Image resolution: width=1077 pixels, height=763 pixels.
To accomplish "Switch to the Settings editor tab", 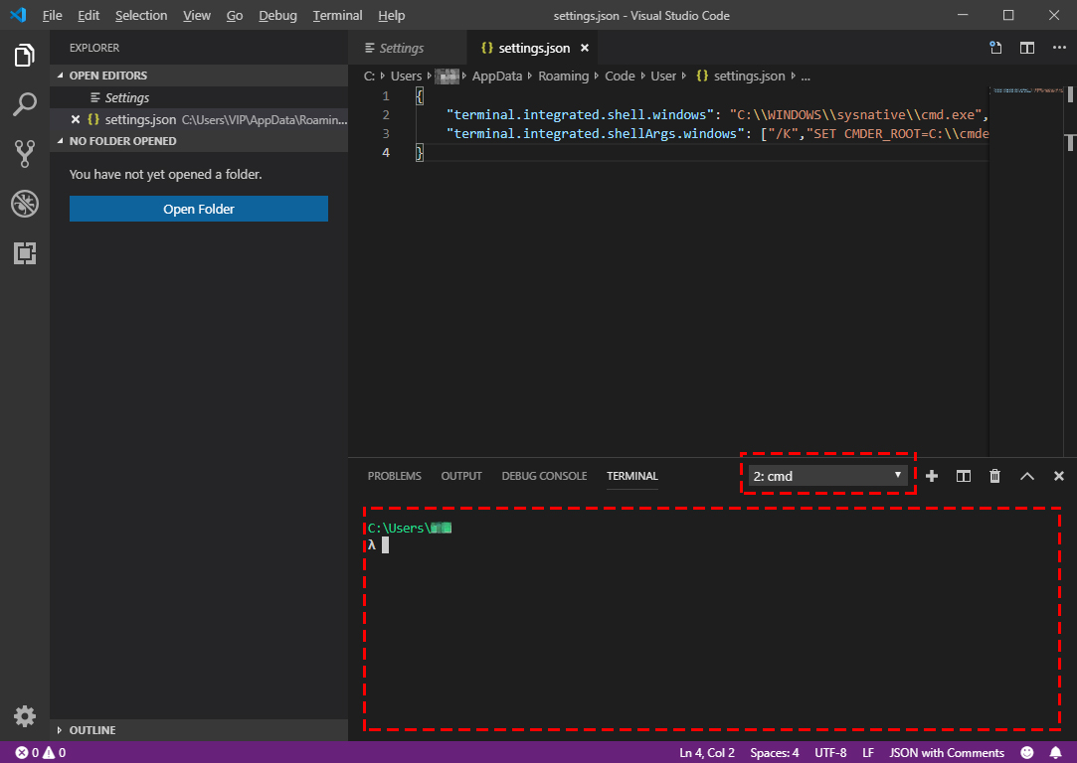I will tap(408, 48).
